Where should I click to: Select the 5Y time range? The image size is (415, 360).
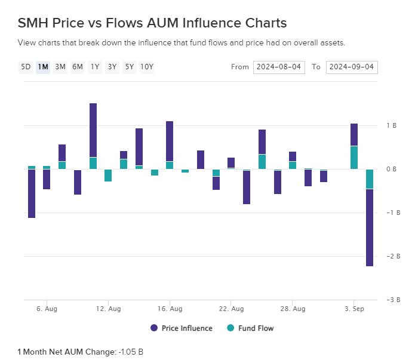[x=129, y=67]
